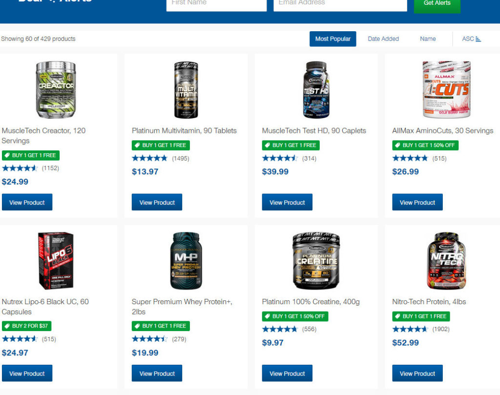Open Super Premium Whey Protein+ title link
The width and height of the screenshot is (500, 395).
[x=182, y=307]
